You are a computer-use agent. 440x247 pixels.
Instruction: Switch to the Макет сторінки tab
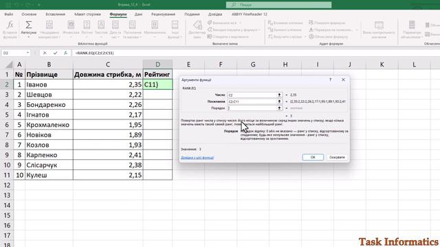(87, 14)
